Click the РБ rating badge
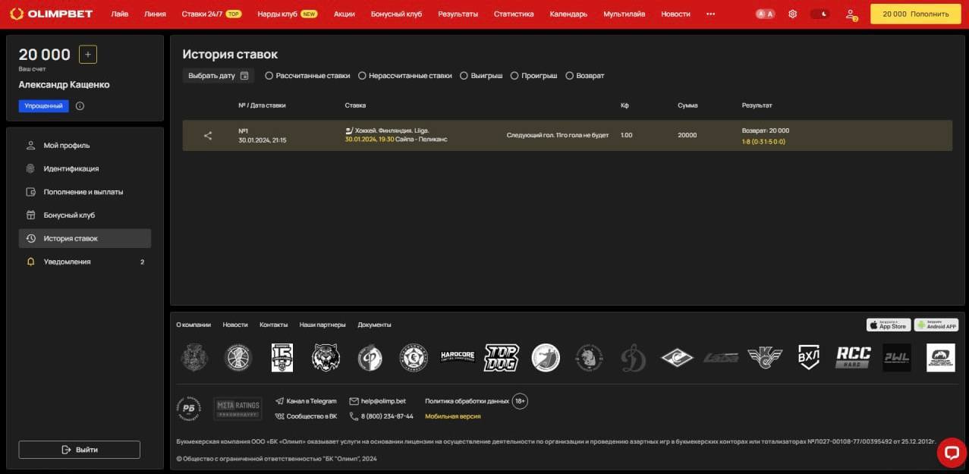The width and height of the screenshot is (969, 474). pos(189,408)
